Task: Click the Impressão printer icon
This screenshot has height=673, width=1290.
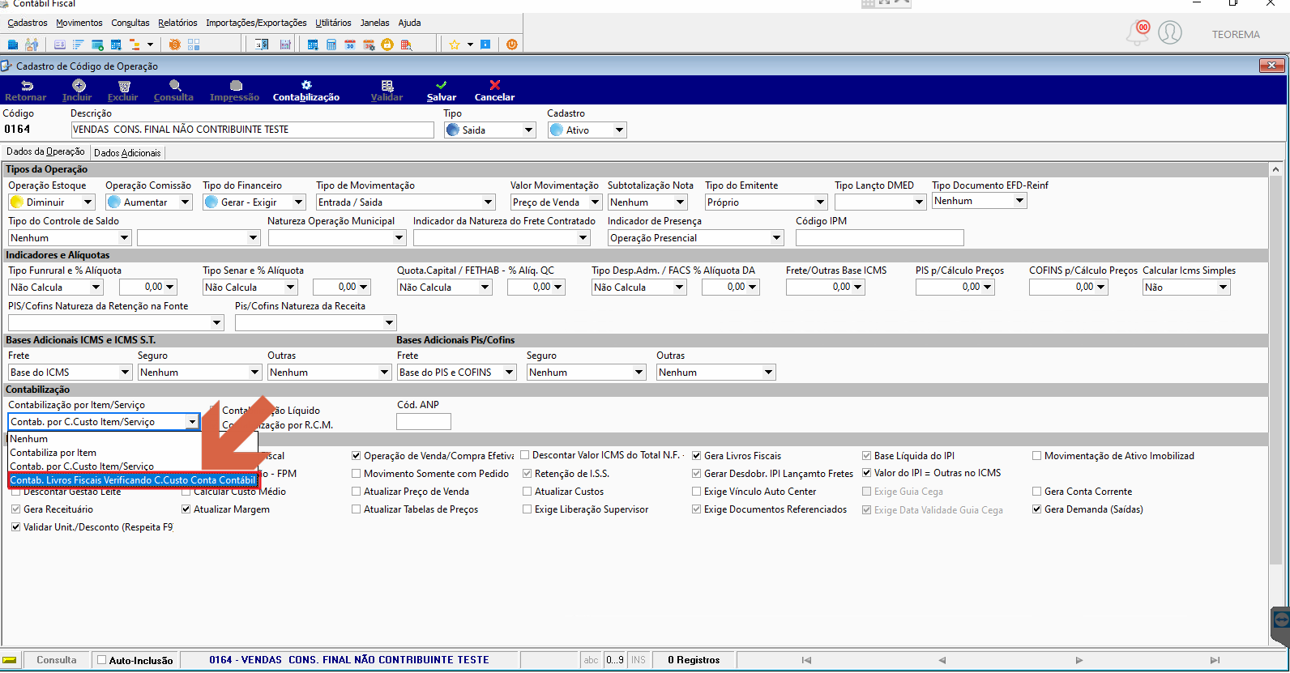Action: click(x=236, y=85)
